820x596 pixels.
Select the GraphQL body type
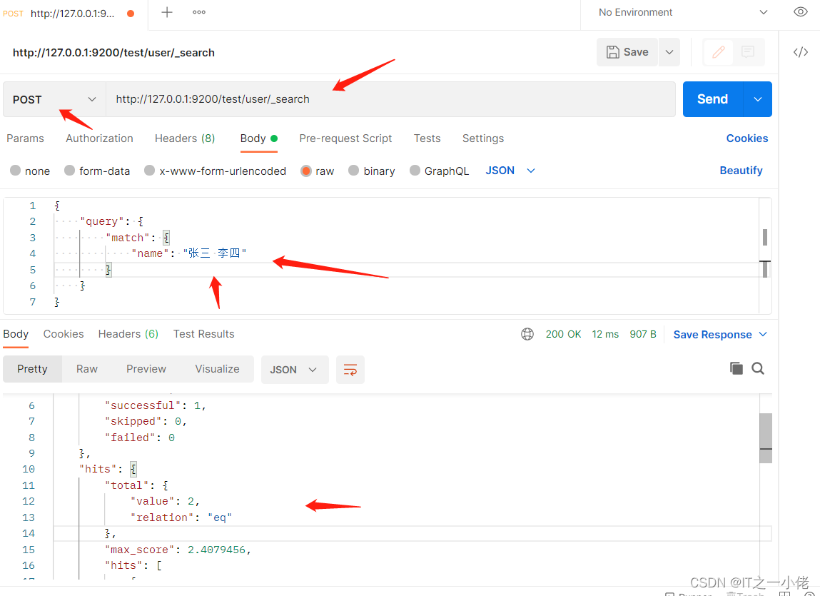point(439,171)
